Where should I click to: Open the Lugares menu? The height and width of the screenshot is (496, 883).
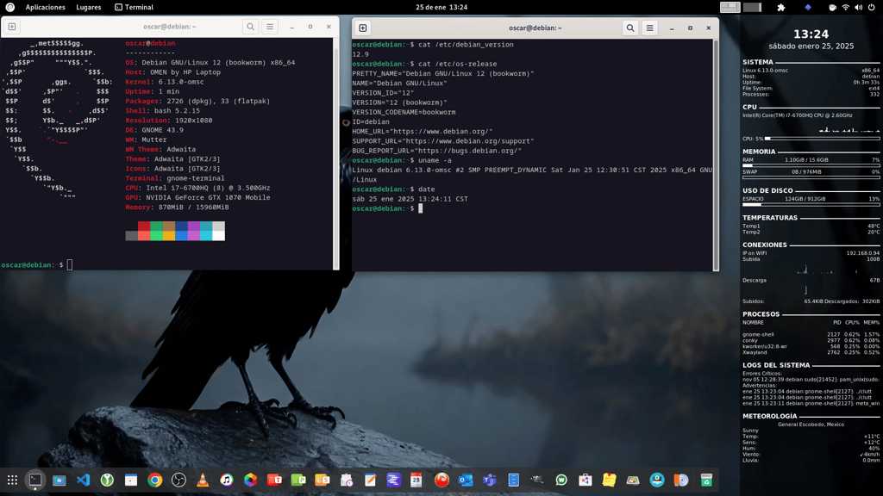coord(89,7)
